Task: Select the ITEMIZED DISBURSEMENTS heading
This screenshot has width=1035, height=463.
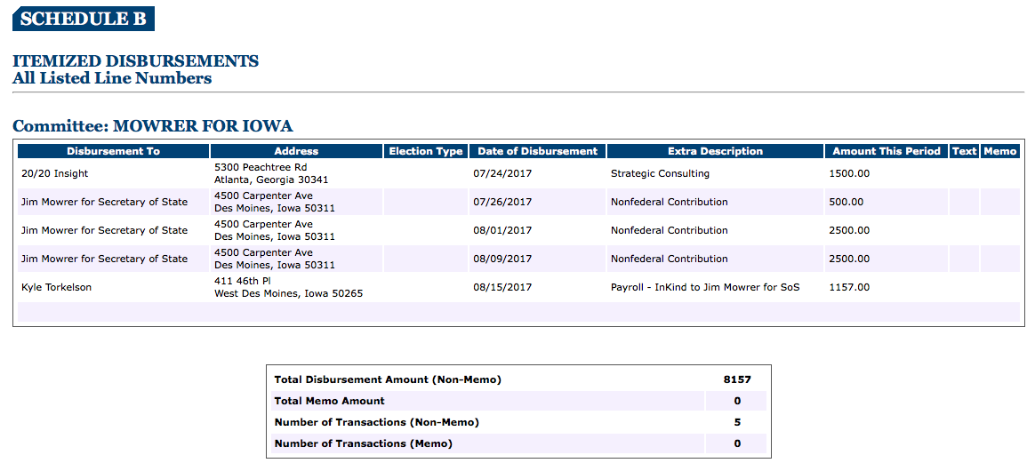Action: tap(135, 61)
